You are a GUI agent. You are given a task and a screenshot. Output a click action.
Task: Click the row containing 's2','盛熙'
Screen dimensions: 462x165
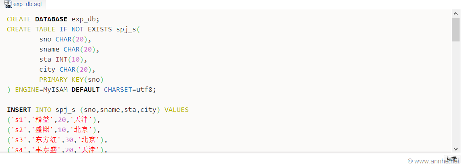[x=53, y=130]
